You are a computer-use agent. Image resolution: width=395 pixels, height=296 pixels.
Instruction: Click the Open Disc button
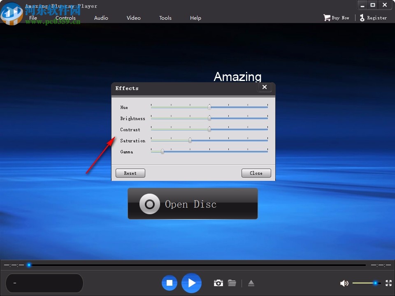(x=193, y=203)
